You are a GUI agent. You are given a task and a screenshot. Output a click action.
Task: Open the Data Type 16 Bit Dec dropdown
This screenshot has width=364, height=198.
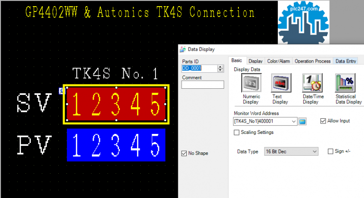(291, 151)
